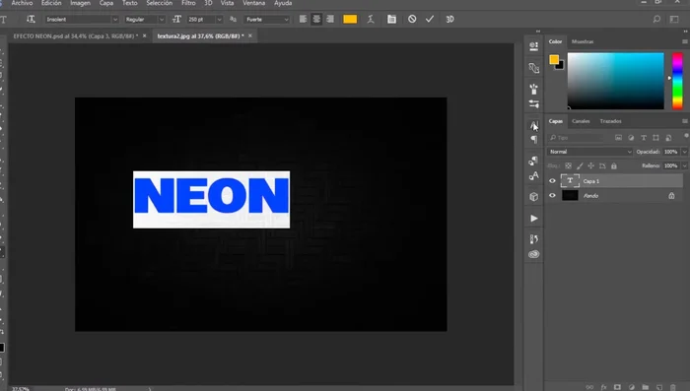
Task: Create a new layer group folder
Action: pyautogui.click(x=645, y=387)
